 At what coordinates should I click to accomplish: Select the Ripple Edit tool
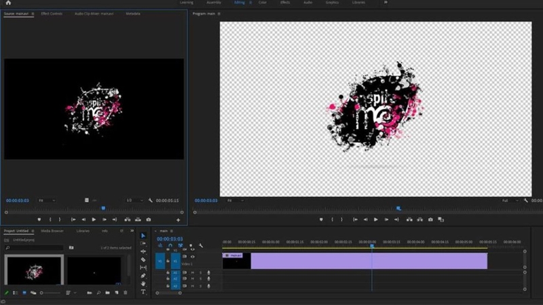[x=143, y=251]
